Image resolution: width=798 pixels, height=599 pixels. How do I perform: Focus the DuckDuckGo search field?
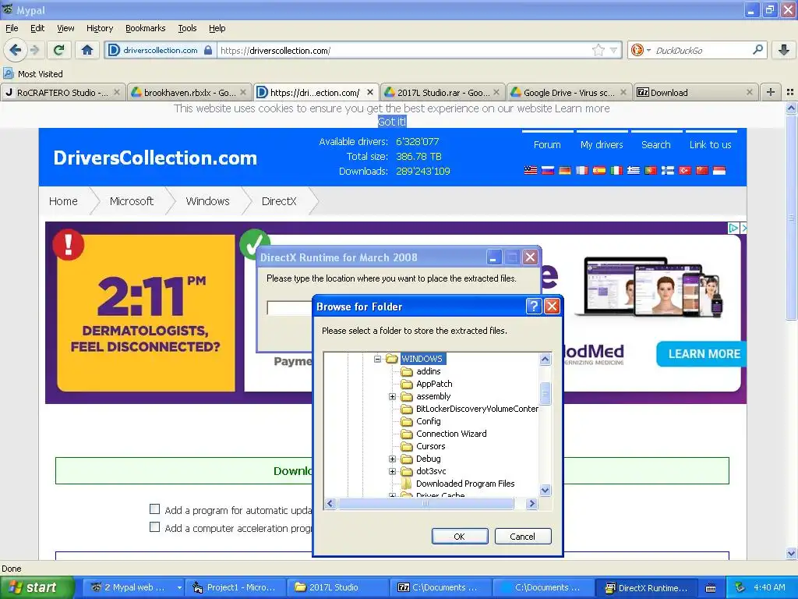(x=701, y=50)
